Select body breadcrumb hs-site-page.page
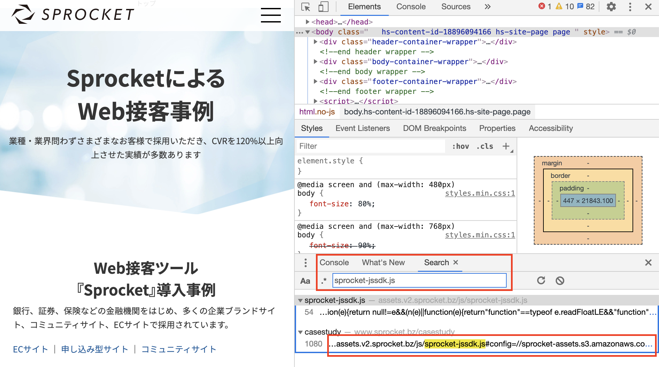This screenshot has height=367, width=659. click(437, 112)
